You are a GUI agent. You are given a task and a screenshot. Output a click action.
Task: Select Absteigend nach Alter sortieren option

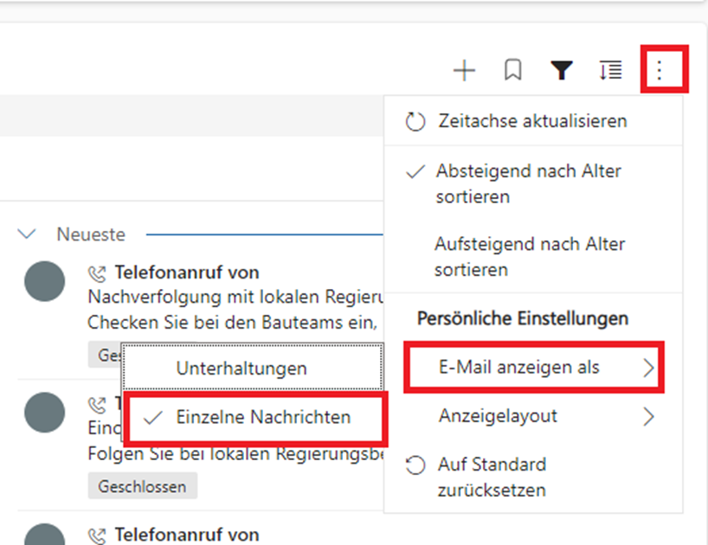[x=528, y=183]
